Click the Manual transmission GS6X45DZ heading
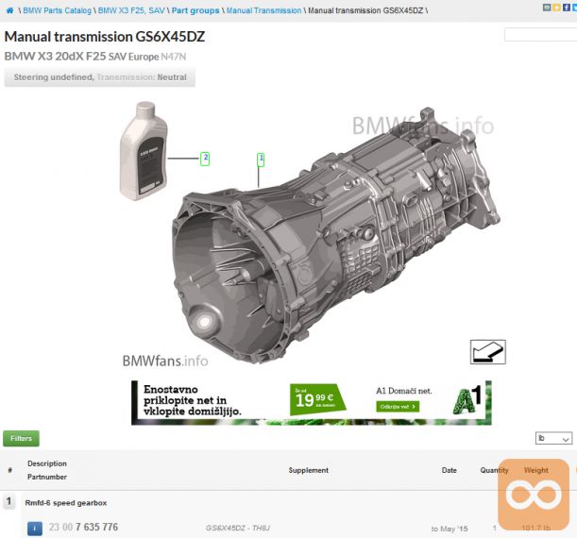 pos(105,37)
